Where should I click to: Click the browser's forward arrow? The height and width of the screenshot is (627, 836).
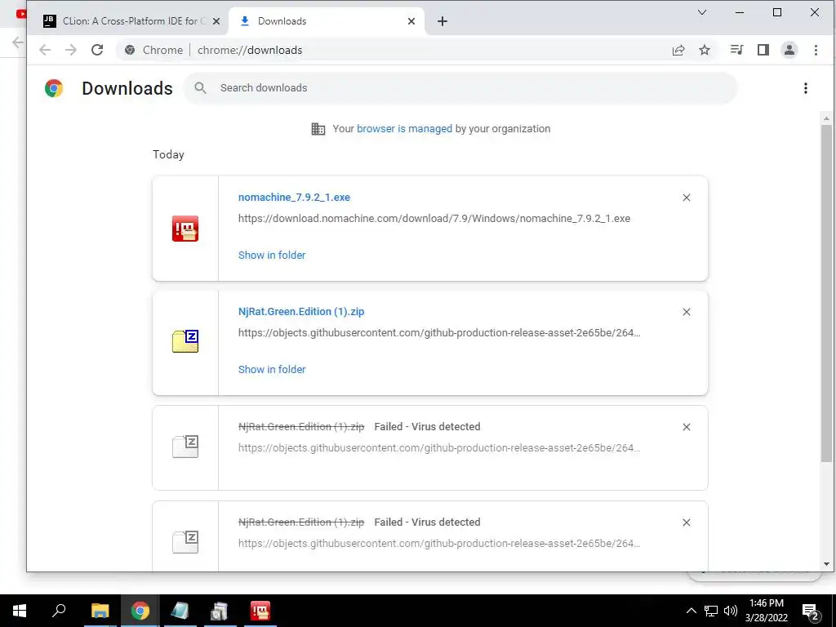point(71,50)
